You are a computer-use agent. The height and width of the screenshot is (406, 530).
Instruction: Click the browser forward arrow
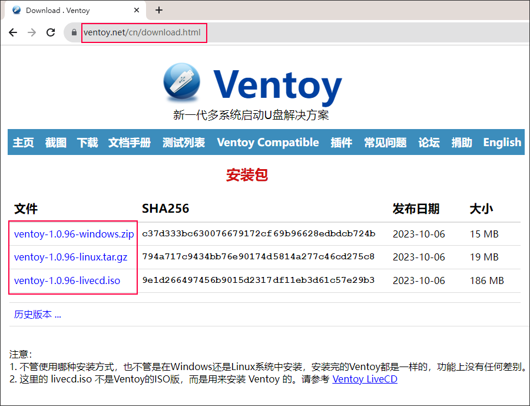31,32
